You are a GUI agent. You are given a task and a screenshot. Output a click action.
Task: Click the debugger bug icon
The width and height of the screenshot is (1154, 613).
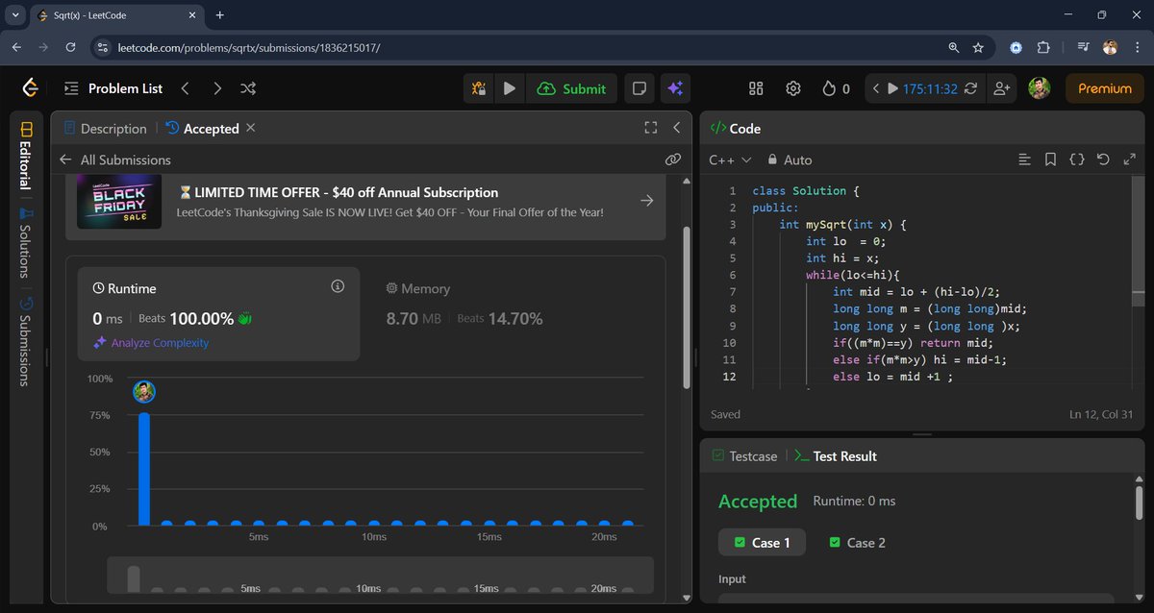pyautogui.click(x=479, y=88)
